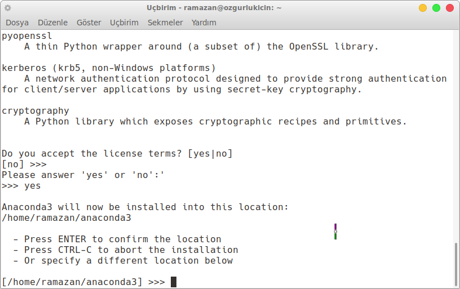Click the 'cryptography' heading text
The height and width of the screenshot is (289, 460).
click(36, 111)
